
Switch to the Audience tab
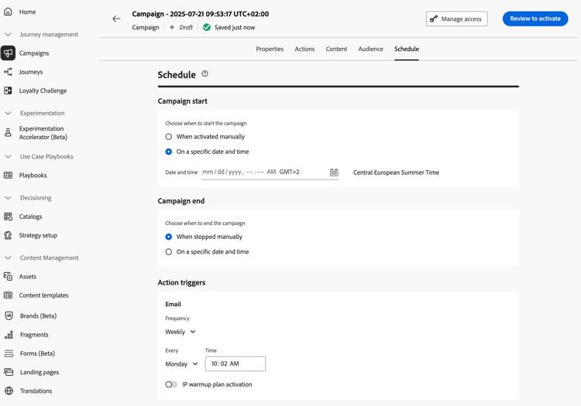pyautogui.click(x=370, y=49)
